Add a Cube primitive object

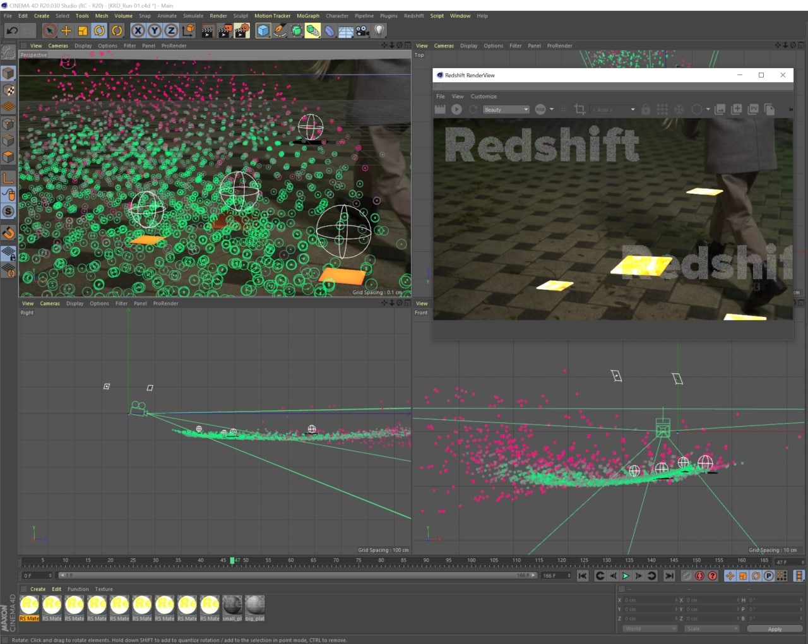point(263,30)
